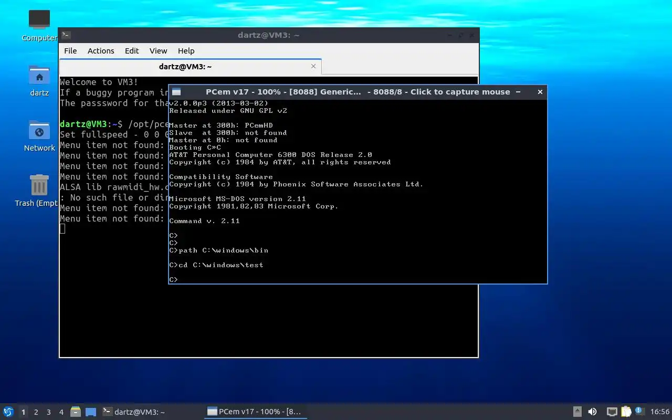Open the Computer desktop icon
Viewport: 672px width, 420px height.
pos(39,20)
